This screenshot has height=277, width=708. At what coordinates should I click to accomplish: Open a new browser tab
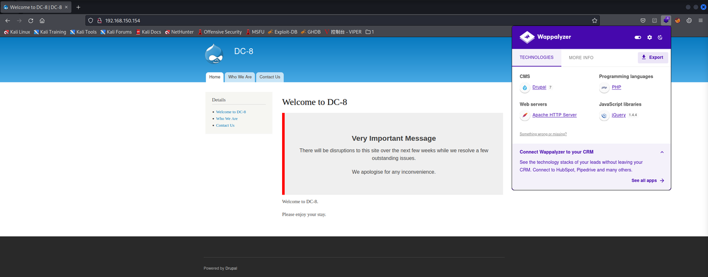click(x=78, y=7)
